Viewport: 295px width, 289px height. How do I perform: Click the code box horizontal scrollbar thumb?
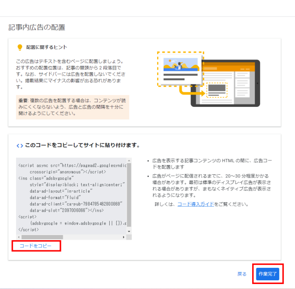[x=42, y=237]
